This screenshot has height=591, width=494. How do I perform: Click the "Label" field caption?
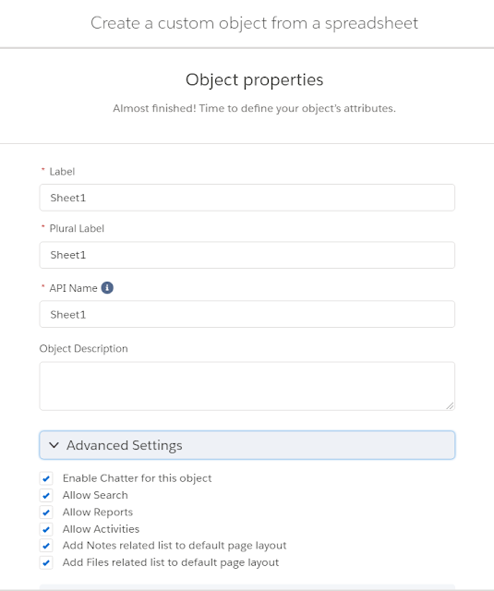click(62, 172)
